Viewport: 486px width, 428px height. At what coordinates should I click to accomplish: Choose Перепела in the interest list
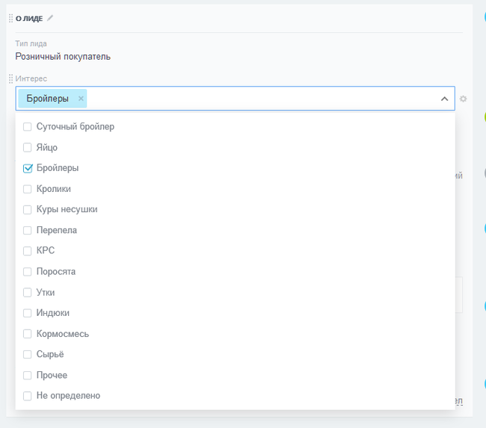point(28,230)
